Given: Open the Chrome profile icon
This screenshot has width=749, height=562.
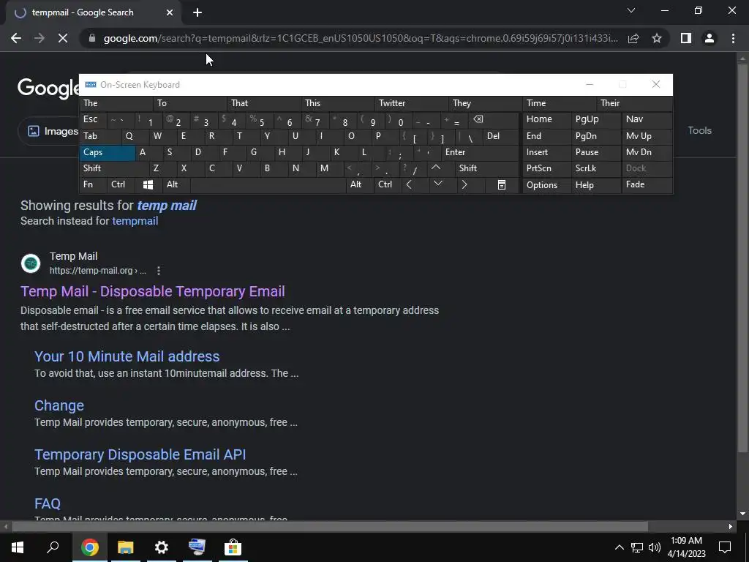Looking at the screenshot, I should pos(710,38).
